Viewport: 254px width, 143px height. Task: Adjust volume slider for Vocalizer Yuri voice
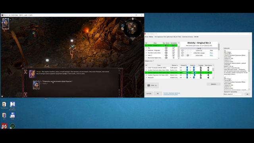click(x=185, y=75)
